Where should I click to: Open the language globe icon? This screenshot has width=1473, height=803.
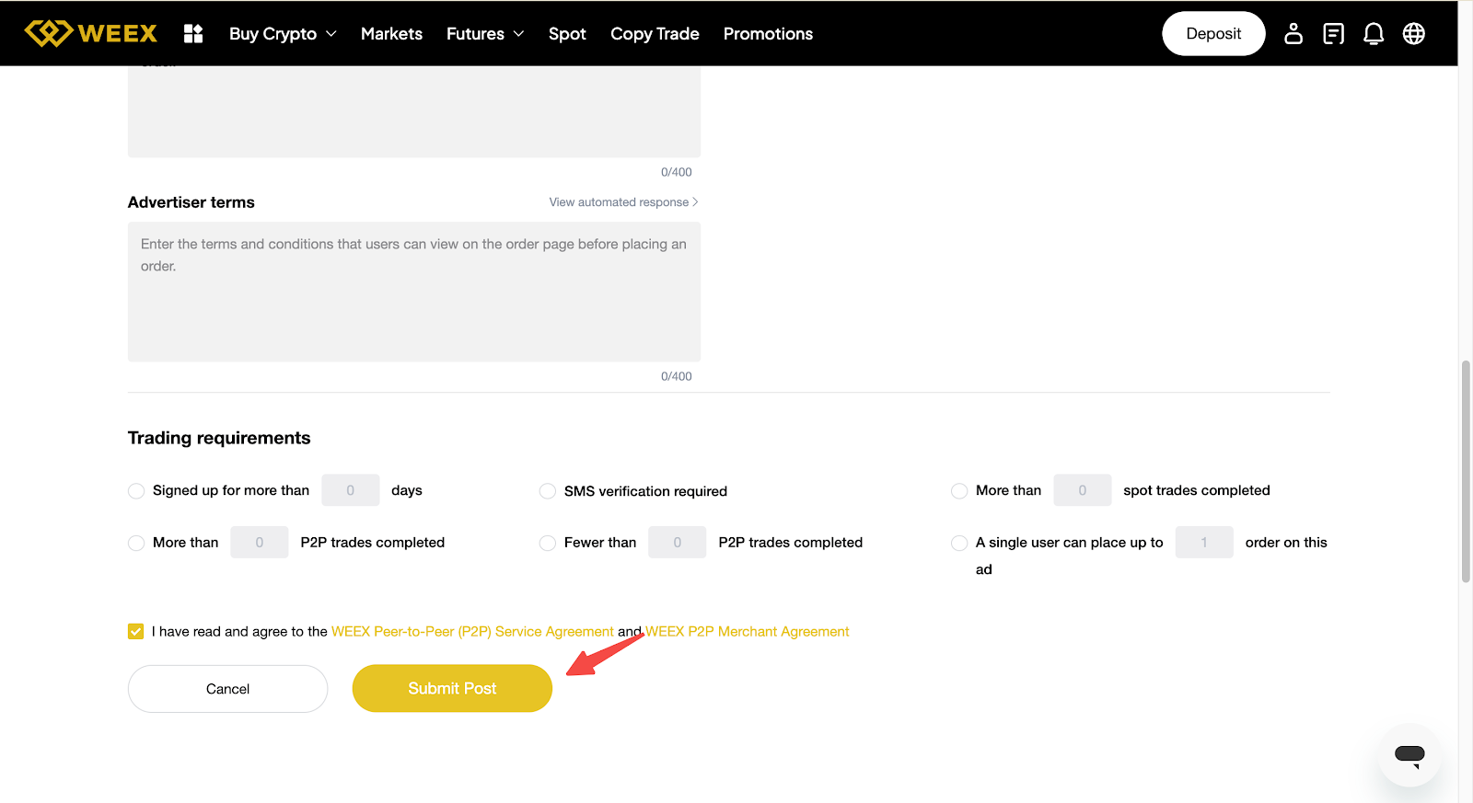click(x=1413, y=34)
